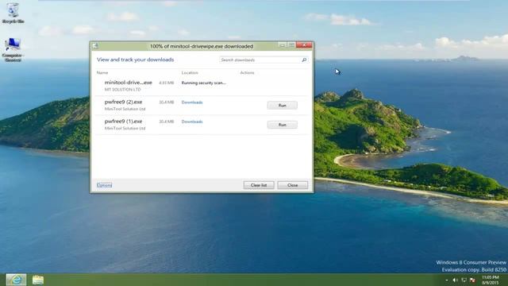Screen dimensions: 508x286
Task: Open the Options link
Action: coord(104,185)
